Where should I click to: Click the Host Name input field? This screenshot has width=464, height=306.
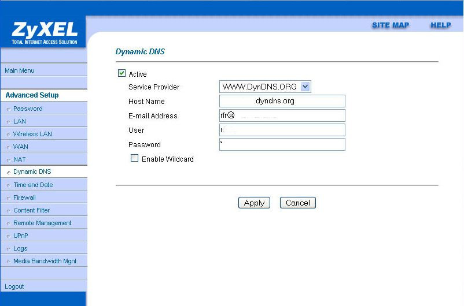pyautogui.click(x=282, y=101)
